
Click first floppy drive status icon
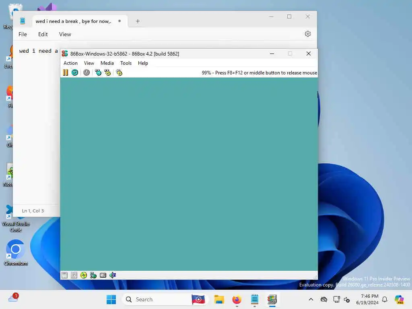point(64,275)
